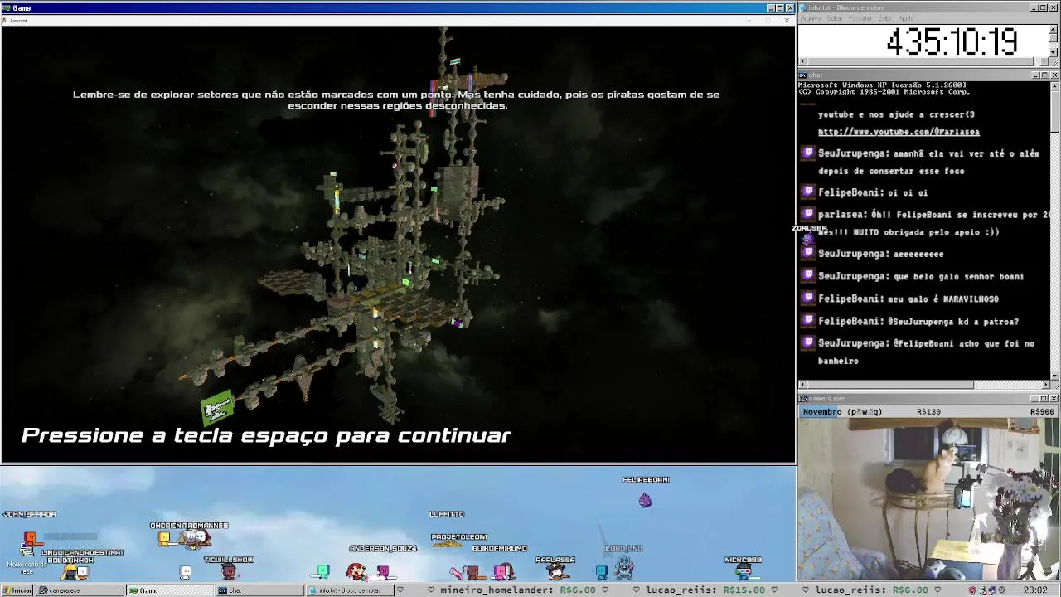1061x597 pixels.
Task: Click the PROJETOLEONI avatar
Action: (x=446, y=545)
